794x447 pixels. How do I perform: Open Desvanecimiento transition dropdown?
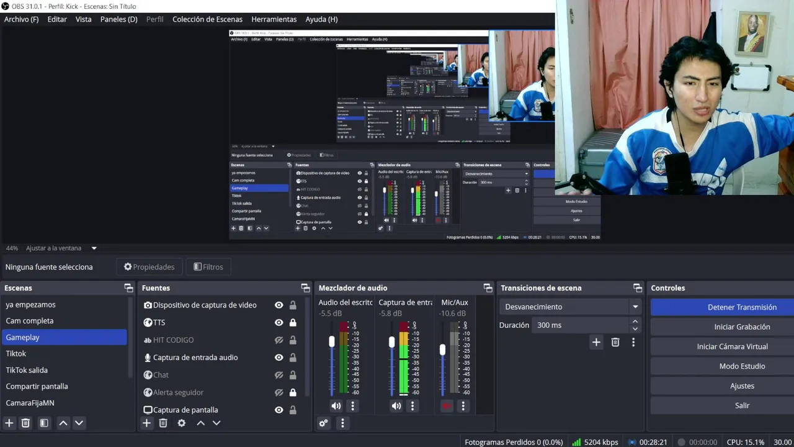(570, 307)
